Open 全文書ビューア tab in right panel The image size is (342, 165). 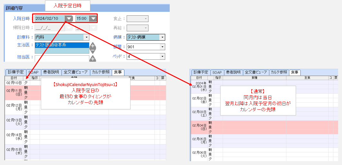(256, 72)
